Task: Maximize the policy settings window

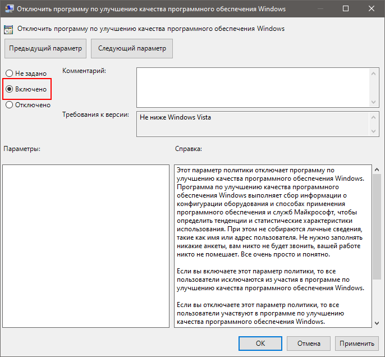Action: click(345, 9)
